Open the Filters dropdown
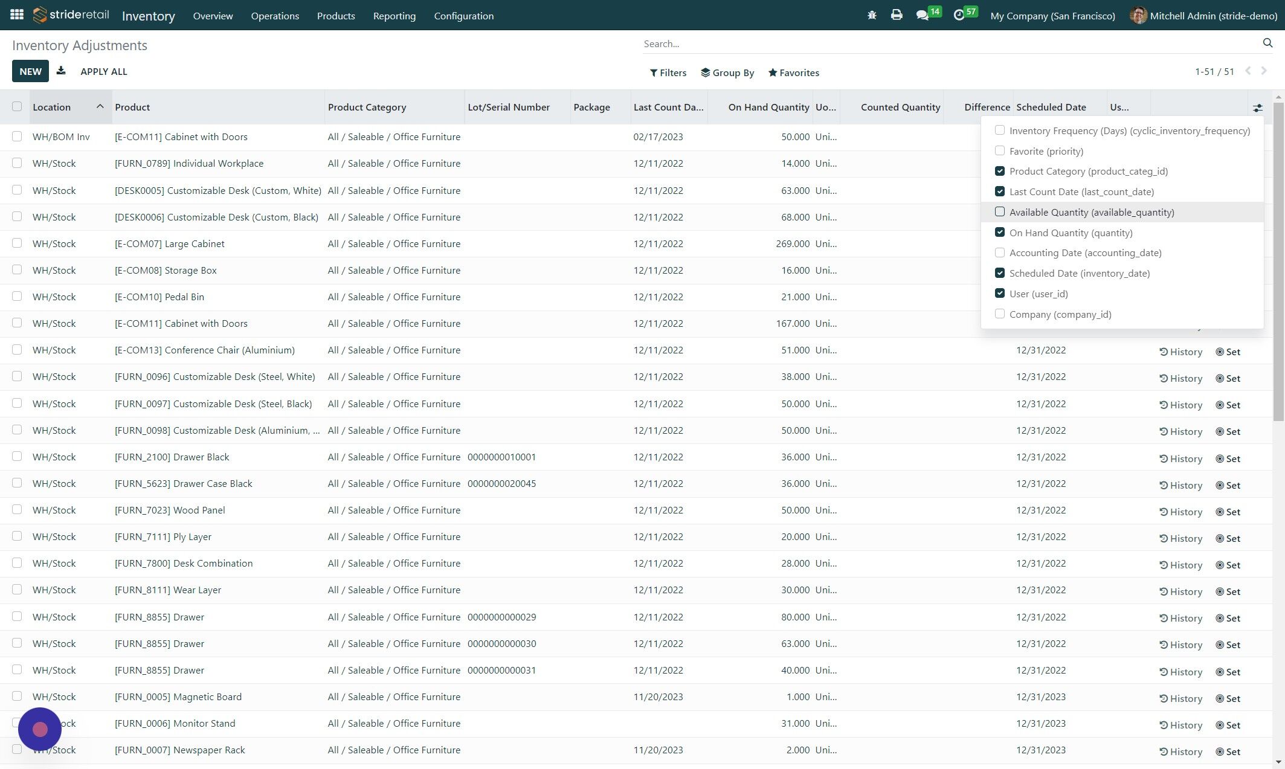1285x769 pixels. click(x=668, y=72)
